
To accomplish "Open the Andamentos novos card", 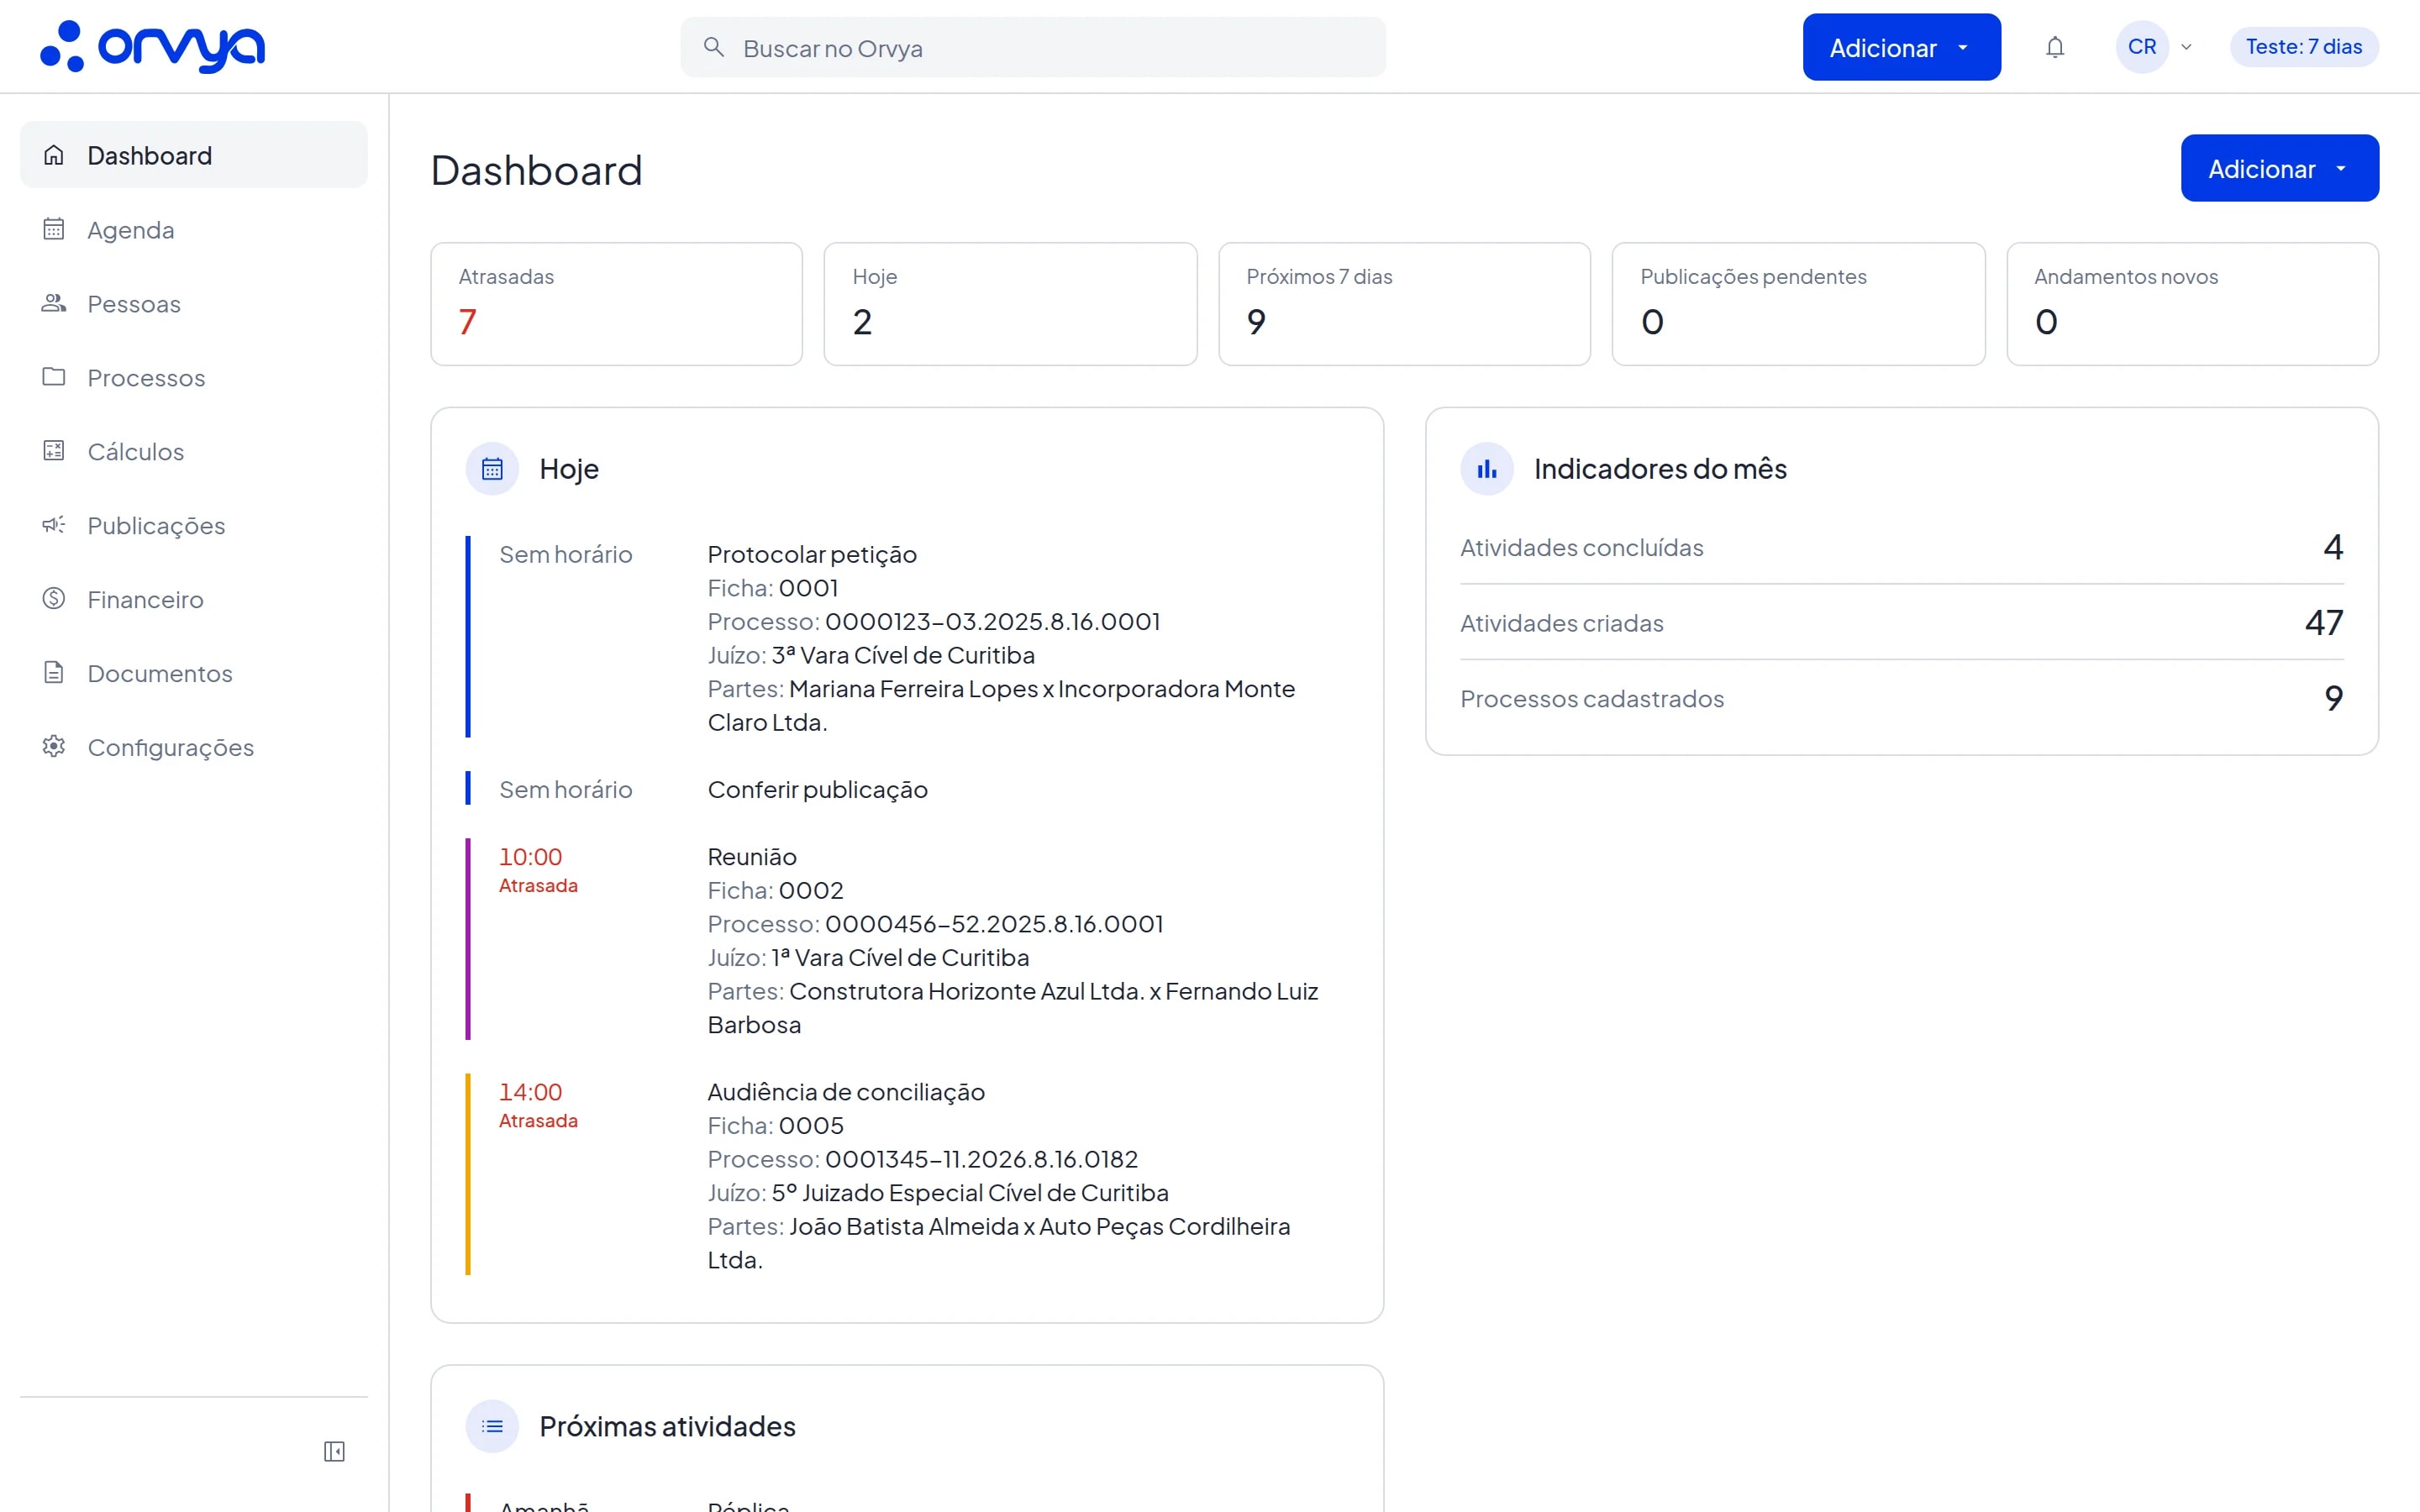I will click(x=2192, y=304).
